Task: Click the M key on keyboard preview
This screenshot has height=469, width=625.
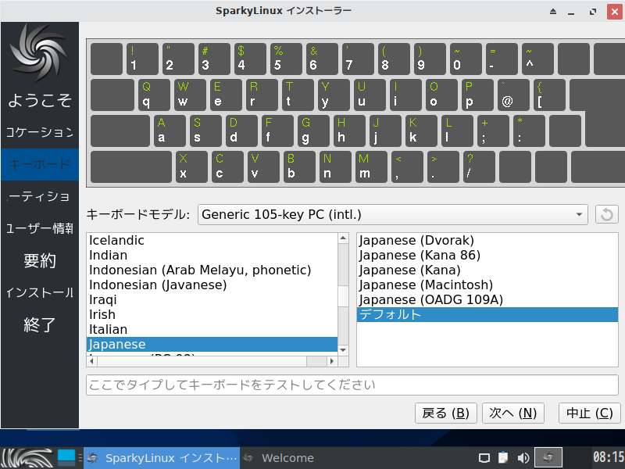Action: tap(371, 166)
